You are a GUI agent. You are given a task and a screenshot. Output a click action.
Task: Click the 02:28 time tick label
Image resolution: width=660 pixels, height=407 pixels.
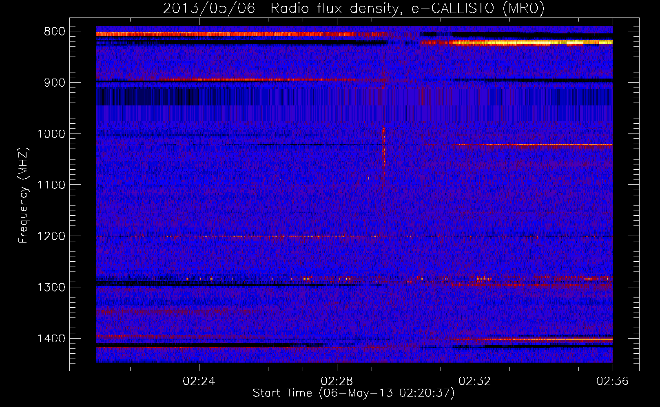[337, 381]
